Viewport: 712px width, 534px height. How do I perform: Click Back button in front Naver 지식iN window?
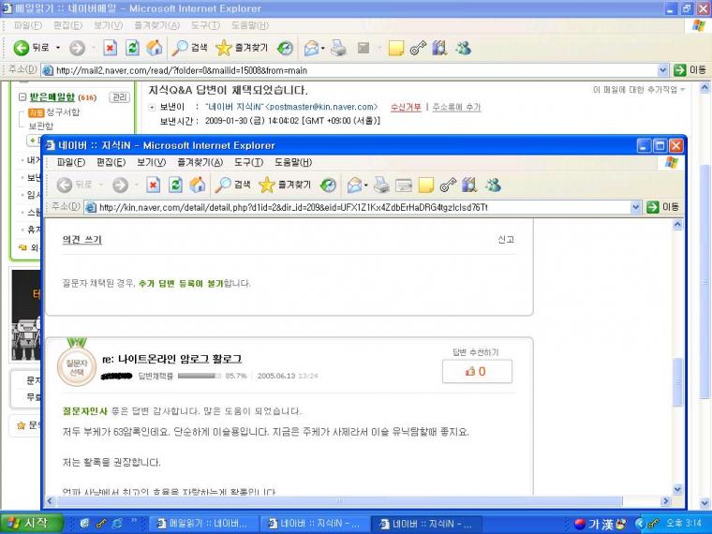click(75, 185)
